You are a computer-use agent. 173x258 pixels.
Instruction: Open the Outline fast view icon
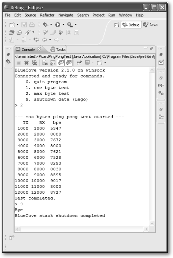161,116
